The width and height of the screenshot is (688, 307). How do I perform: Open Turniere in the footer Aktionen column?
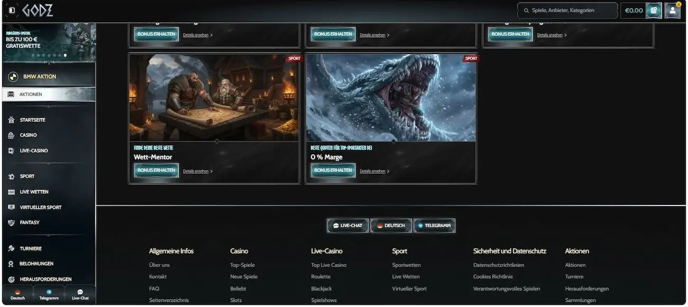[x=574, y=277]
